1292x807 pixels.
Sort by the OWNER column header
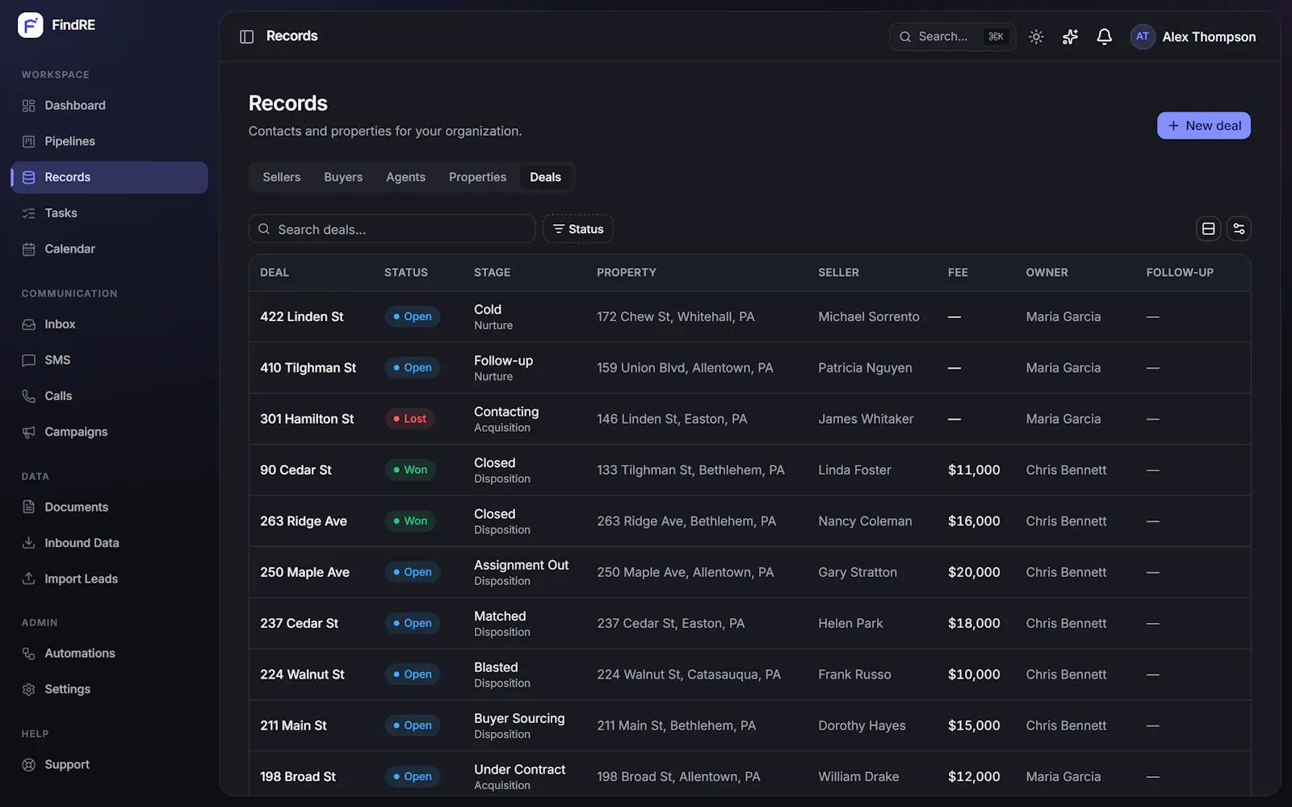[x=1047, y=273]
